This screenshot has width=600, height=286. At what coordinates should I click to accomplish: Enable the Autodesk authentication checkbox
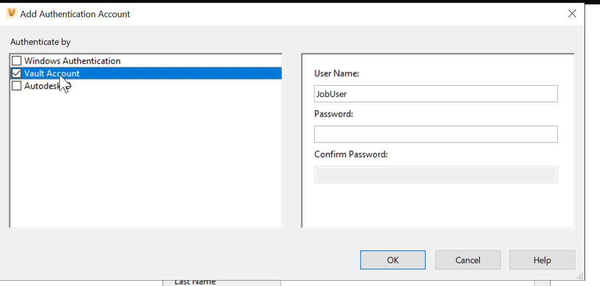(x=17, y=85)
